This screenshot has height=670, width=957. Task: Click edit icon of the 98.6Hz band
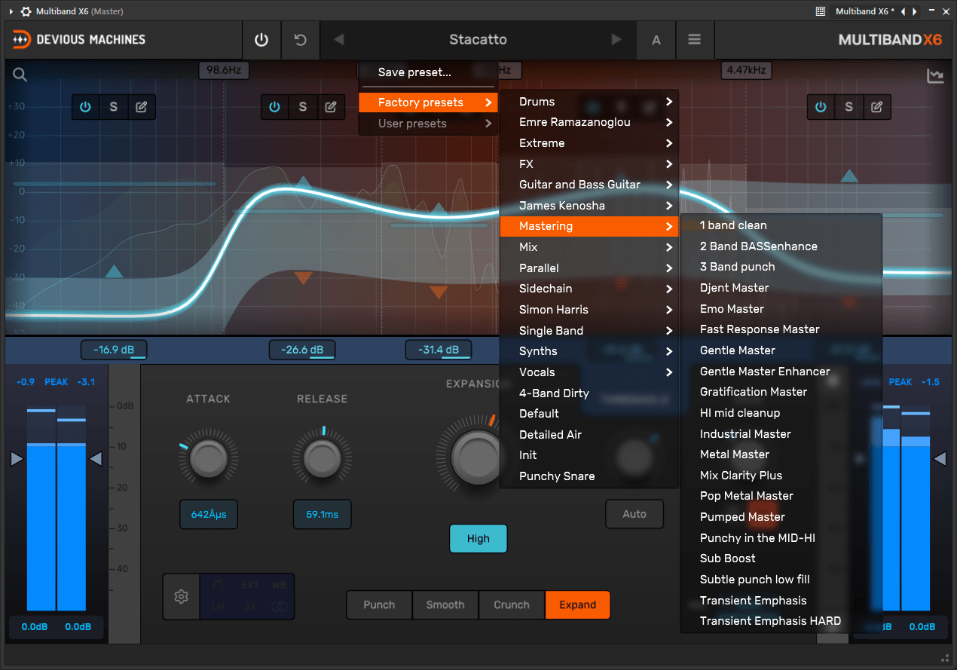pos(141,107)
